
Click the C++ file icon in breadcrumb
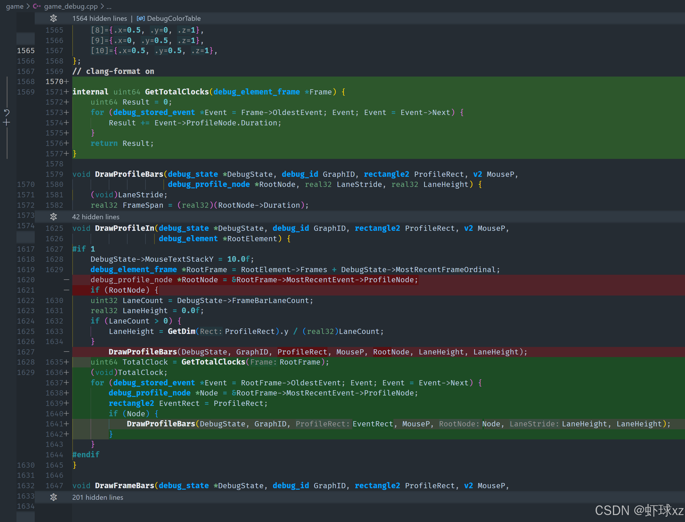tap(37, 6)
